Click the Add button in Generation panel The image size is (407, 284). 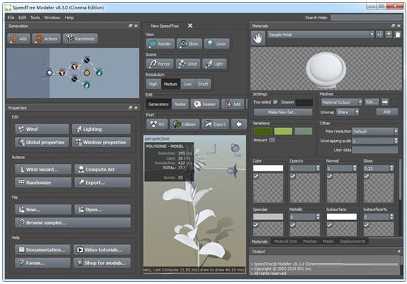coord(18,38)
